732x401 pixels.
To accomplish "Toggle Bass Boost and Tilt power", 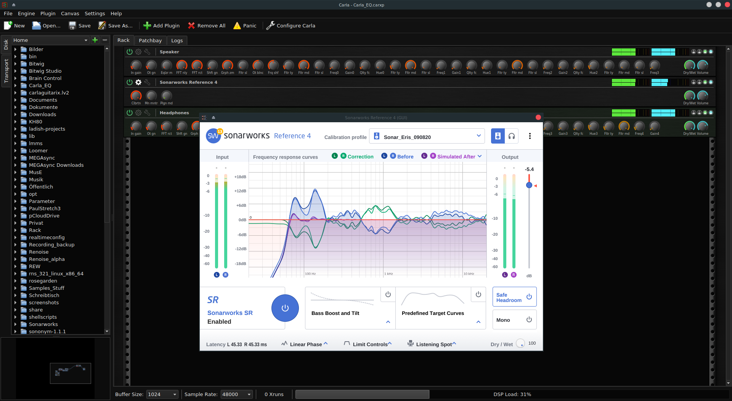I will point(388,294).
